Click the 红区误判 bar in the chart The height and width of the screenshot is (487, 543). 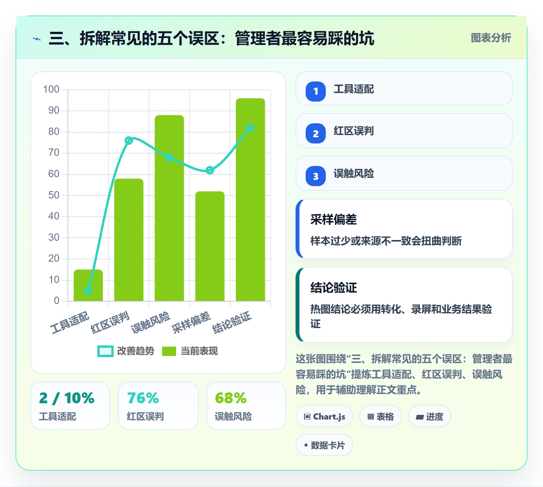point(129,240)
